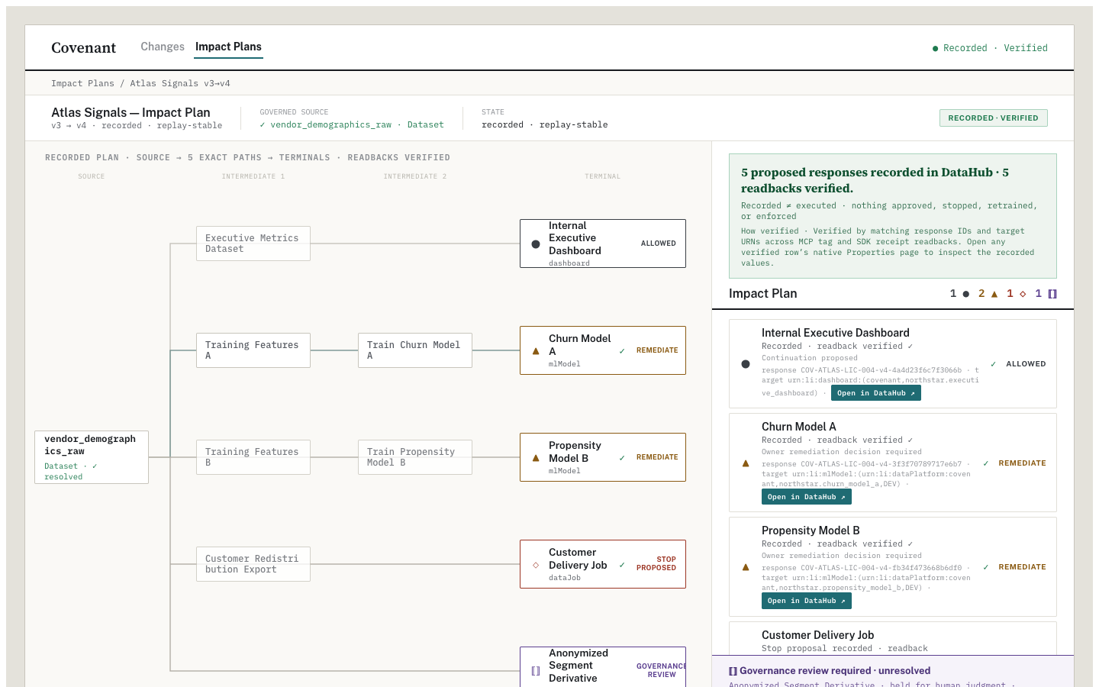Click the bracket icon in Governance review banner

click(x=733, y=671)
